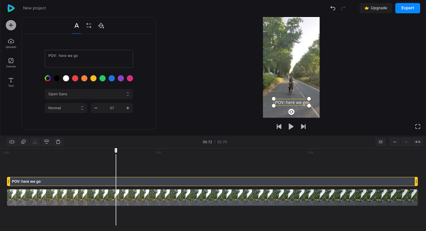Choose the pink text color
Viewport: 426px width, 231px height.
pos(130,78)
